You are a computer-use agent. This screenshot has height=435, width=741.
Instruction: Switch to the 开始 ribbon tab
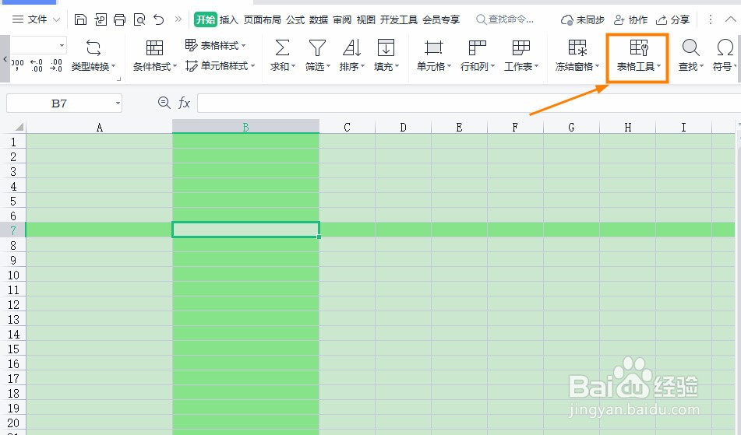[x=206, y=19]
